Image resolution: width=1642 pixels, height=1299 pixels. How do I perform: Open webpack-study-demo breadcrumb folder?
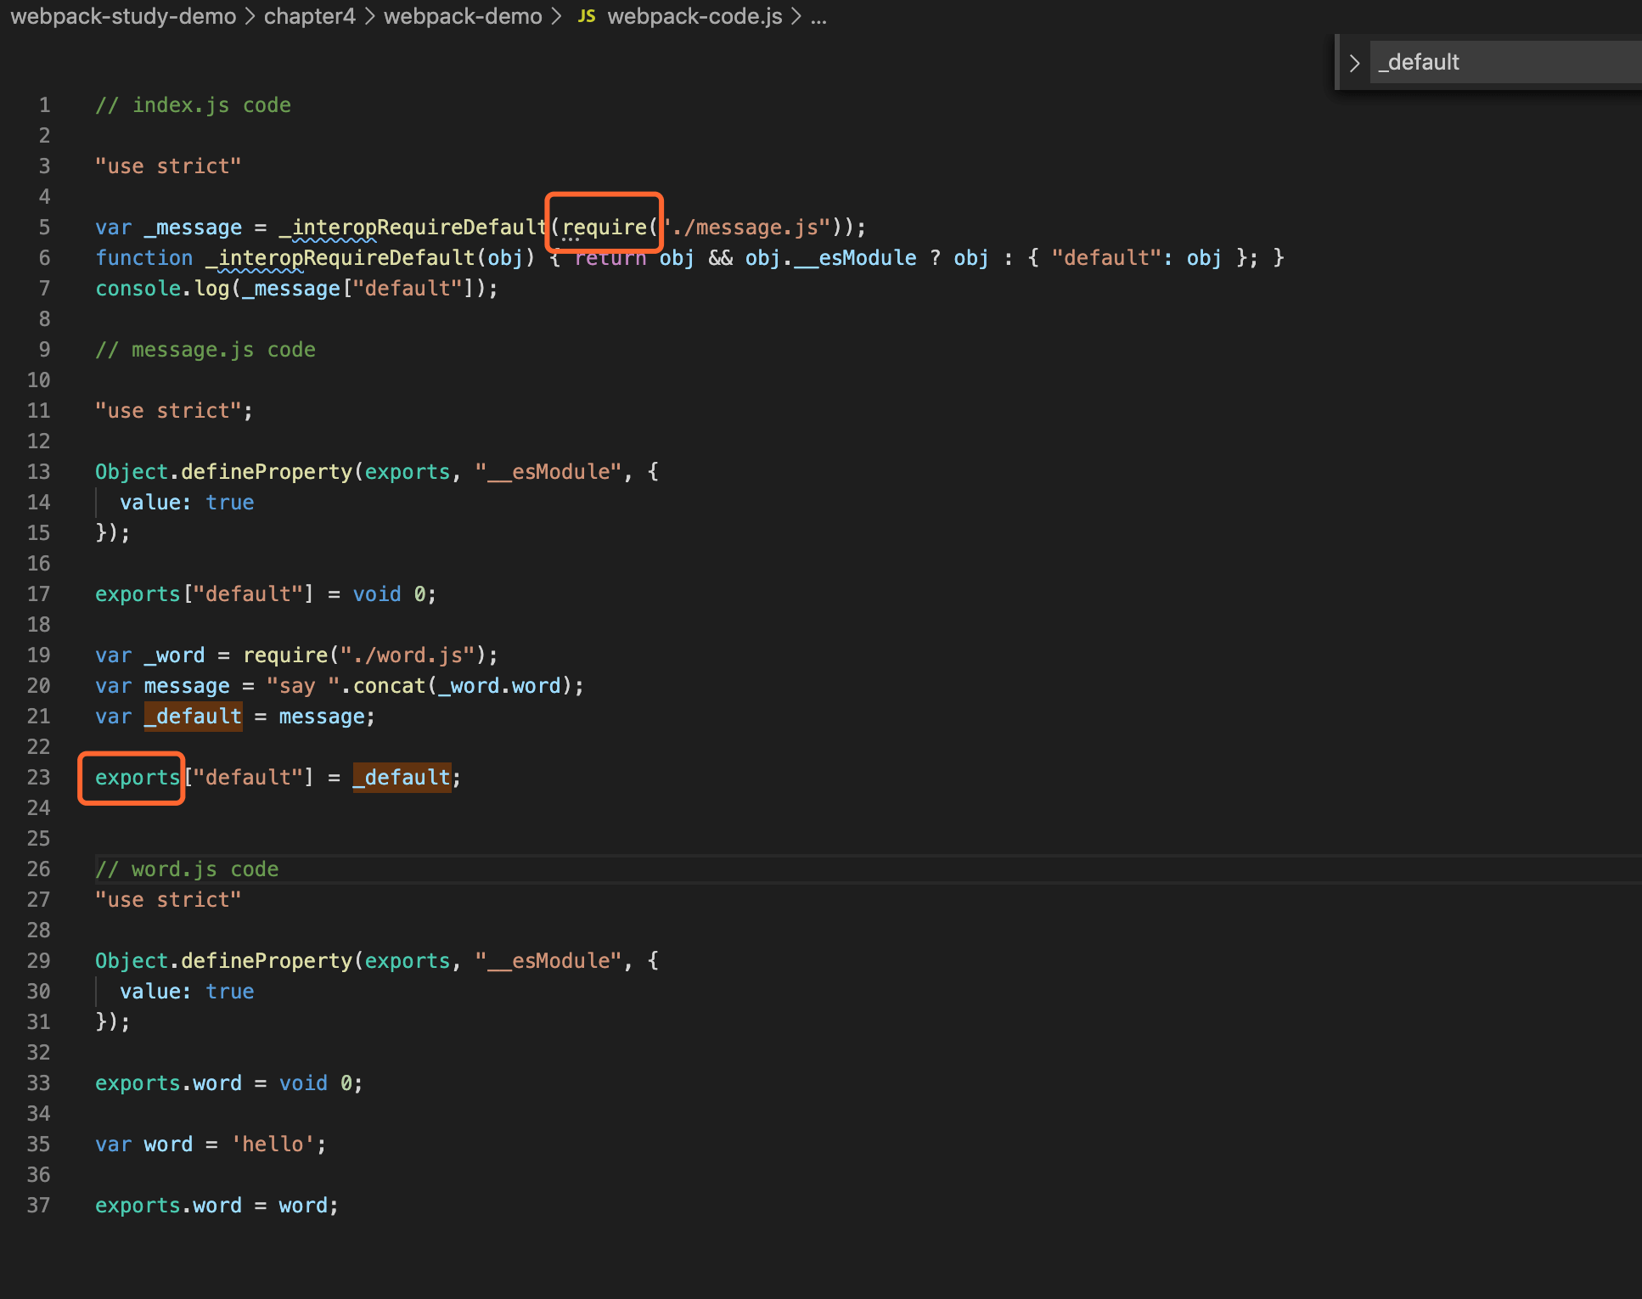[x=123, y=16]
